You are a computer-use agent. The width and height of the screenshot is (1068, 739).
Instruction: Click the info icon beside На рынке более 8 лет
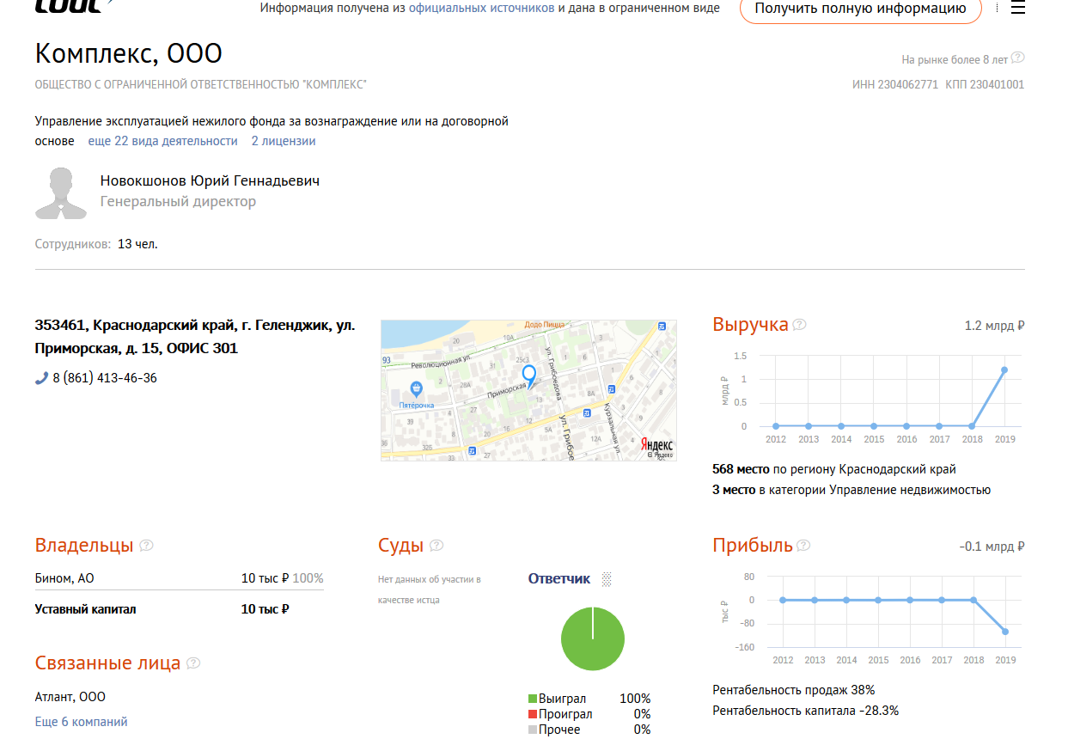pyautogui.click(x=1018, y=58)
